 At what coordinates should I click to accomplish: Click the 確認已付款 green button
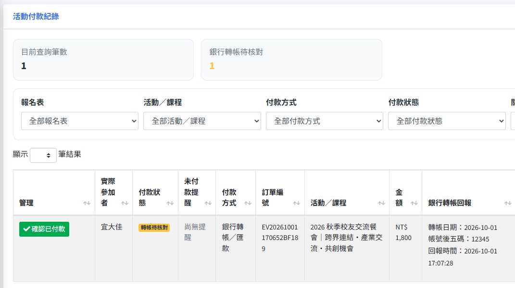click(x=44, y=229)
